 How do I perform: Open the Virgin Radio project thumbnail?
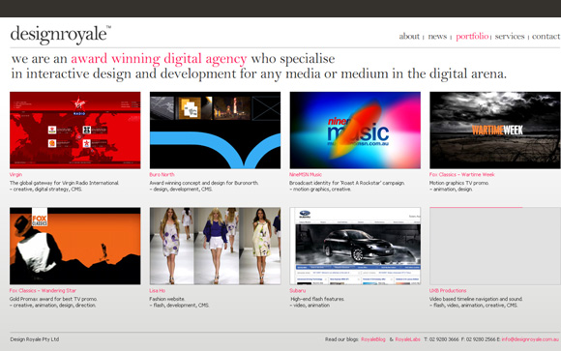(x=75, y=131)
